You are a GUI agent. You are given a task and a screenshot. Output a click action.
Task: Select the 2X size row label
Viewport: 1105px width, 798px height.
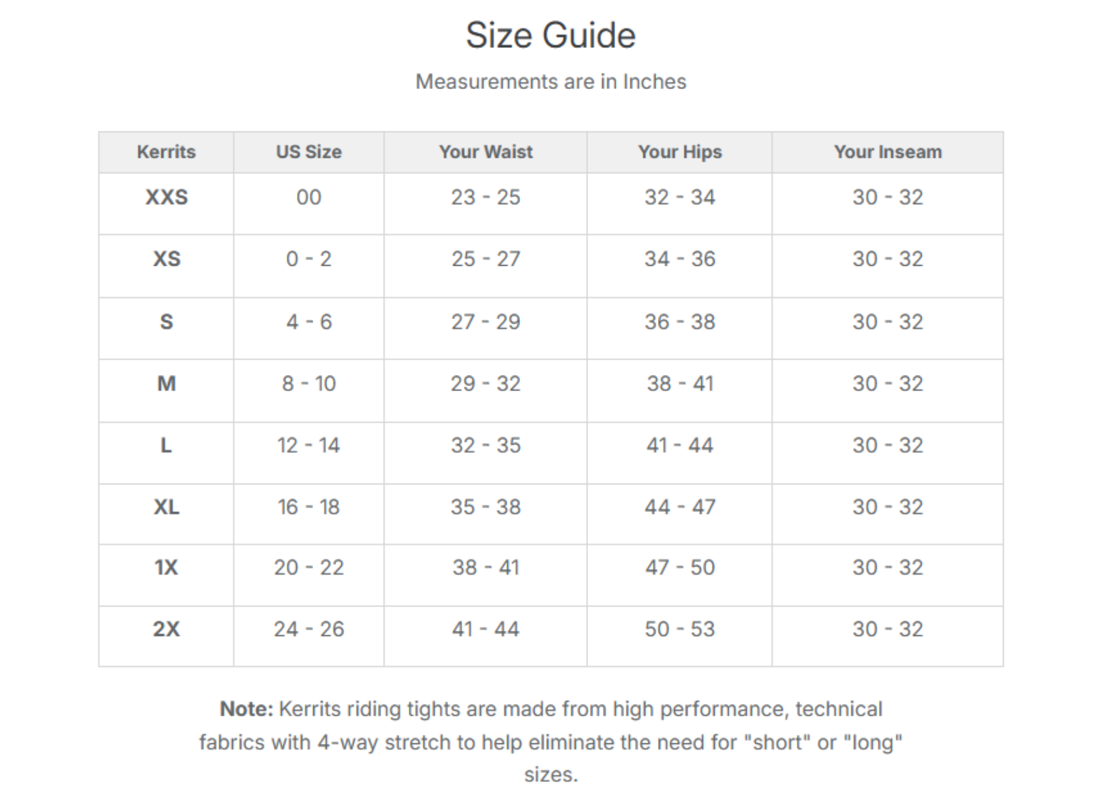(166, 629)
